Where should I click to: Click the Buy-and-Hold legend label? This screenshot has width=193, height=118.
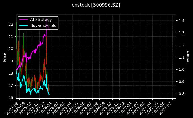43,25
